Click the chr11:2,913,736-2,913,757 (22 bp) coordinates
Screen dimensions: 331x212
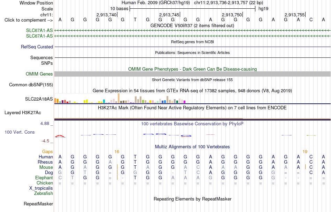(229, 3)
